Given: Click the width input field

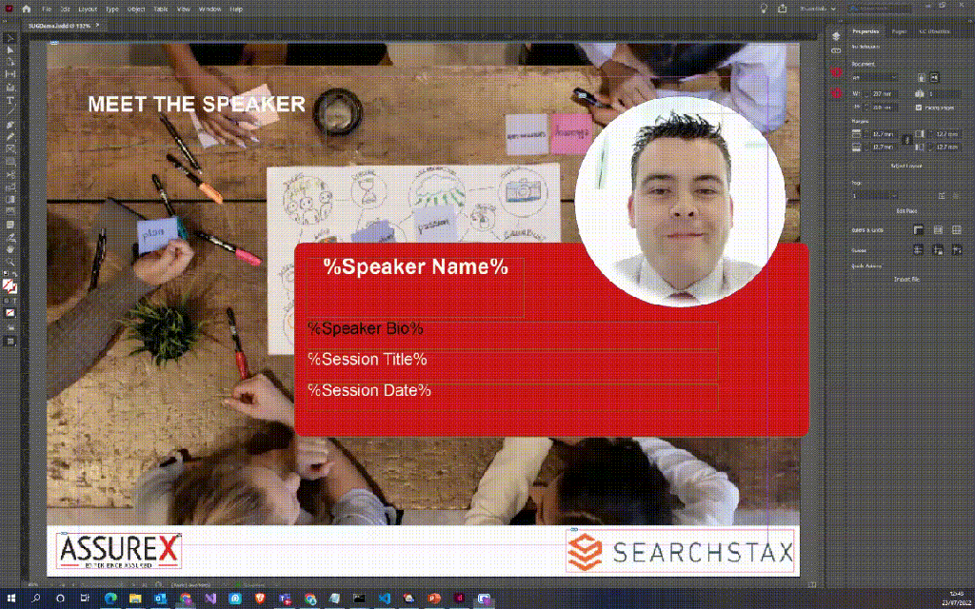Looking at the screenshot, I should [x=880, y=93].
